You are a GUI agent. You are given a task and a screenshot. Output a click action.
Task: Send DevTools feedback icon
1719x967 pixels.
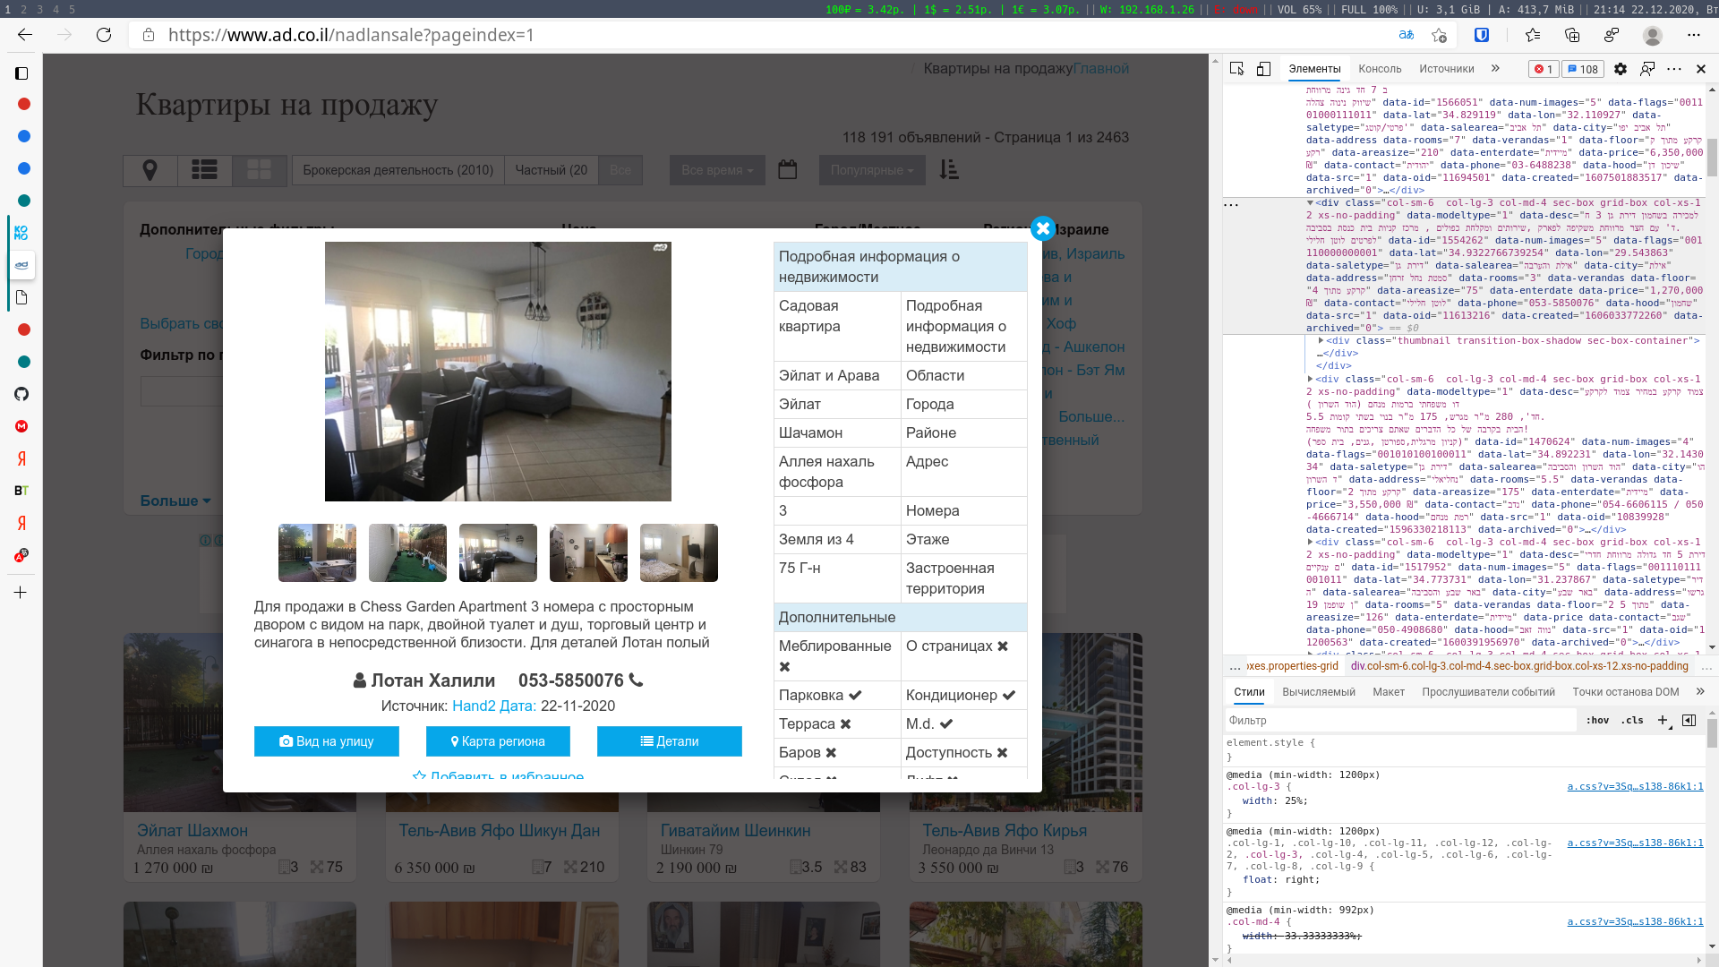pos(1647,69)
